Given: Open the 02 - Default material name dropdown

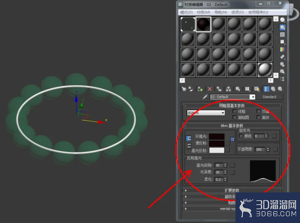Looking at the screenshot, I should pos(253,97).
